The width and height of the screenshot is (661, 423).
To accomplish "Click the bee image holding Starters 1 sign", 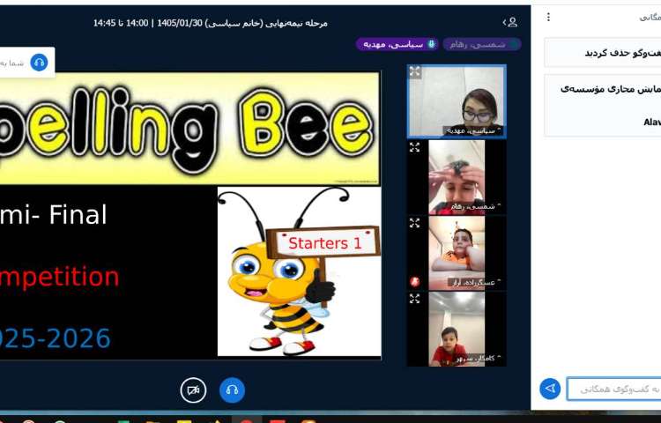I will coord(299,271).
